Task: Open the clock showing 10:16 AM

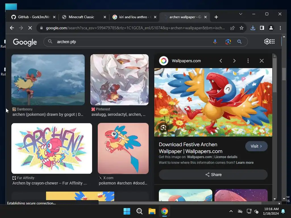Action: [x=271, y=211]
